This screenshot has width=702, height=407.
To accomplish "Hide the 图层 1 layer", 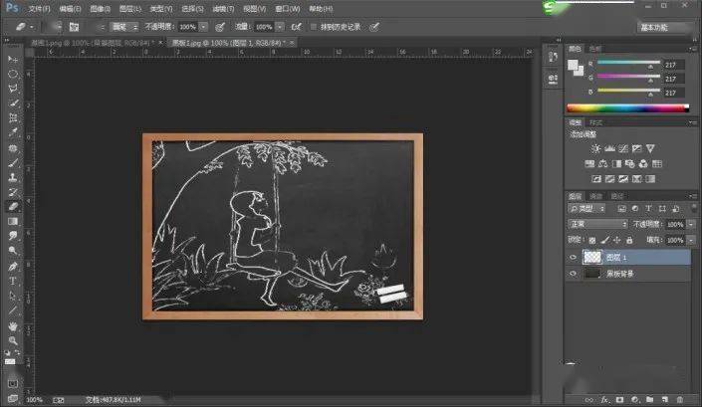I will click(573, 257).
